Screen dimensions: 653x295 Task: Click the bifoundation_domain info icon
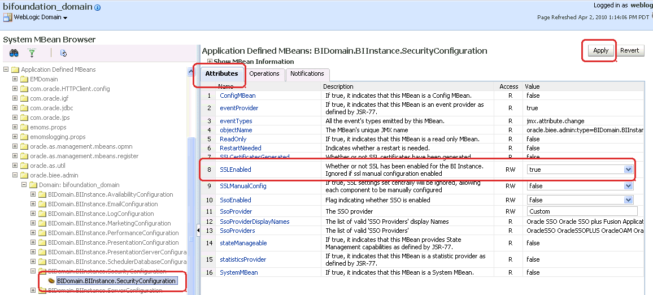coord(98,7)
